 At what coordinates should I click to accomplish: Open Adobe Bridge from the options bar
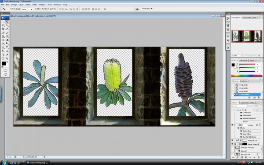(x=137, y=9)
